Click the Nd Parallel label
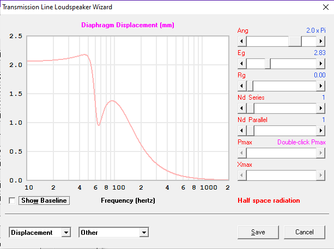The image size is (334, 249). click(252, 120)
